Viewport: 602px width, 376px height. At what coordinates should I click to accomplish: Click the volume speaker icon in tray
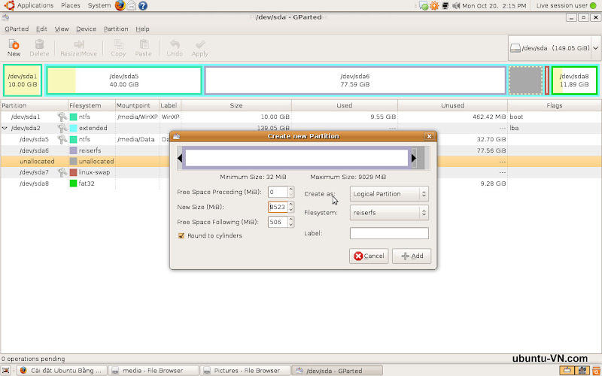click(456, 6)
